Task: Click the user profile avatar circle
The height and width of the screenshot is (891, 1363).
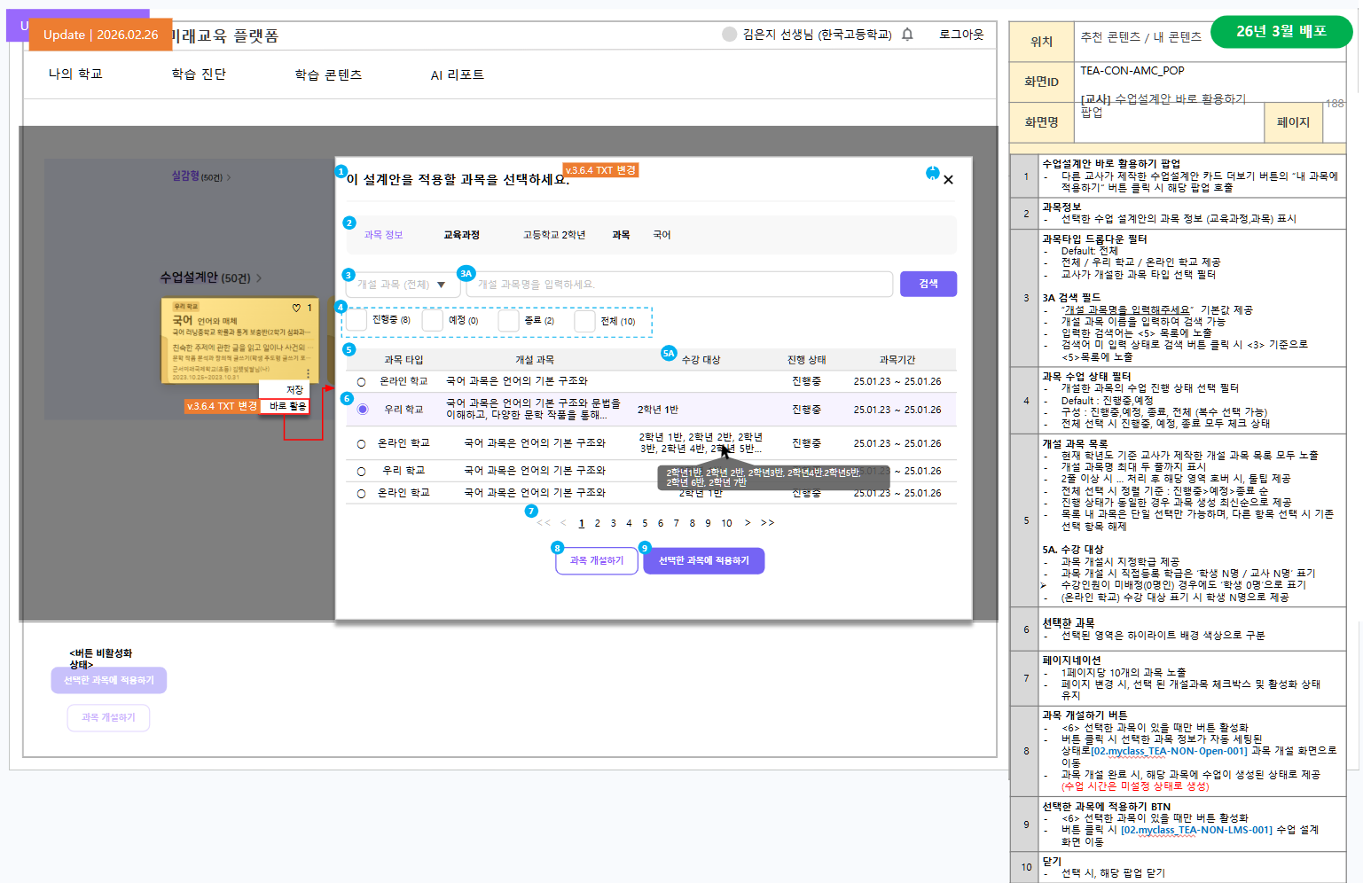Action: coord(729,35)
